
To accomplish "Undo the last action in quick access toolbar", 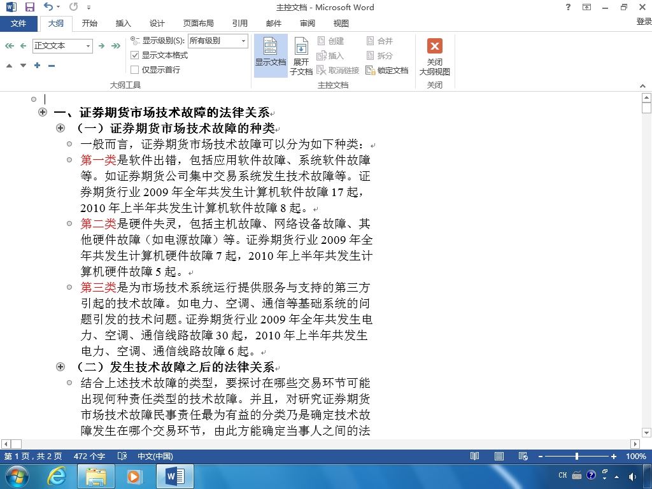I will click(48, 6).
